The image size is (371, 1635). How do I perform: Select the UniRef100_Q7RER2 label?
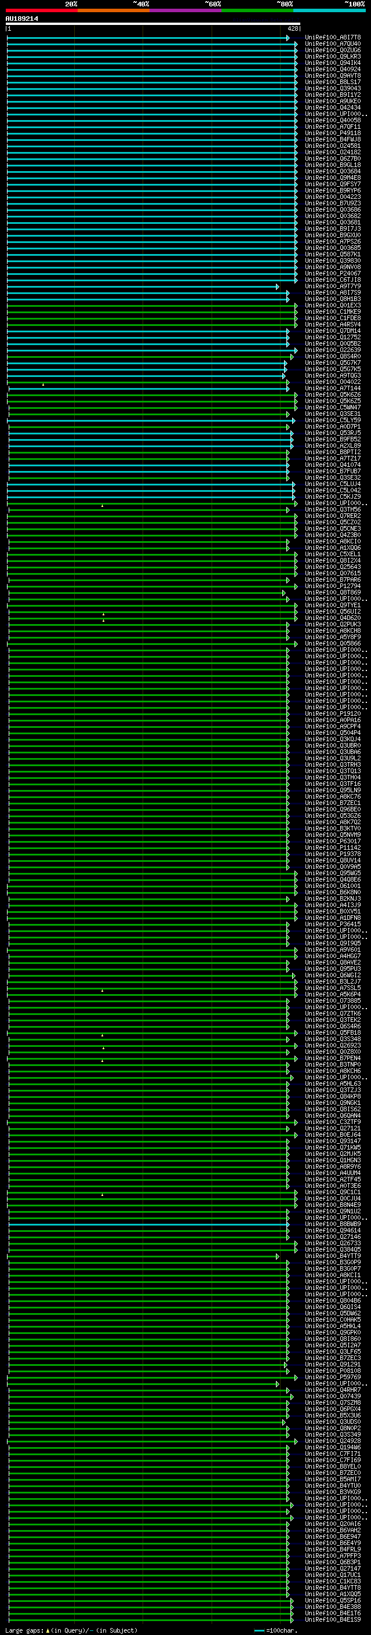point(333,516)
